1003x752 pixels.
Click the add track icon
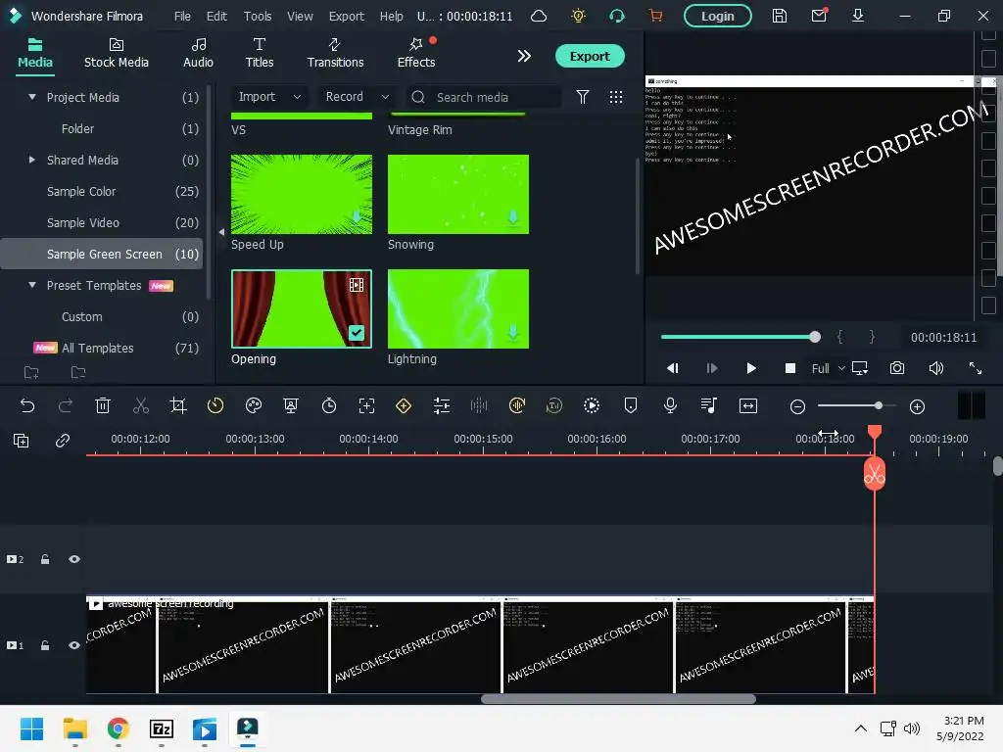[22, 441]
